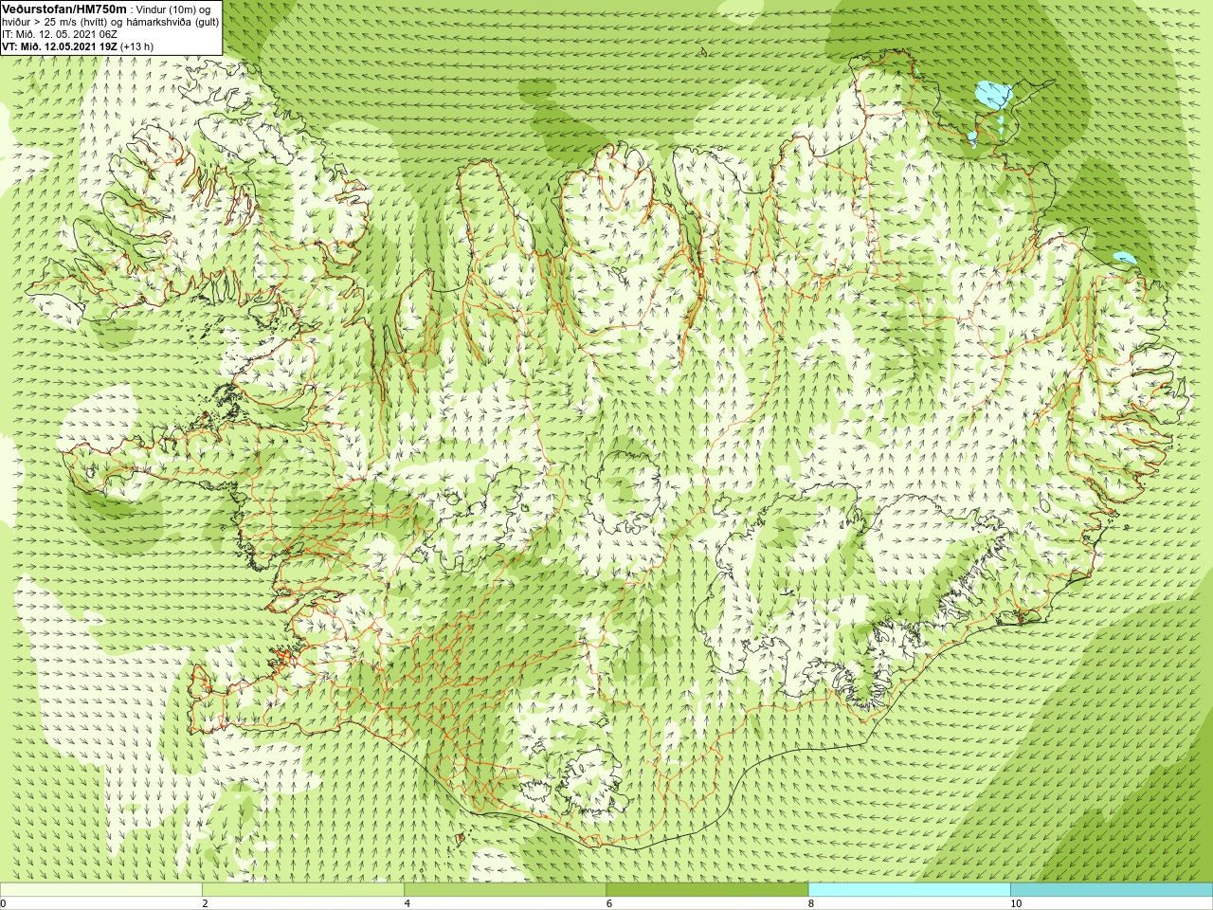The height and width of the screenshot is (910, 1213).
Task: Click the "Vindur (10m) og" text
Action: coord(173,9)
